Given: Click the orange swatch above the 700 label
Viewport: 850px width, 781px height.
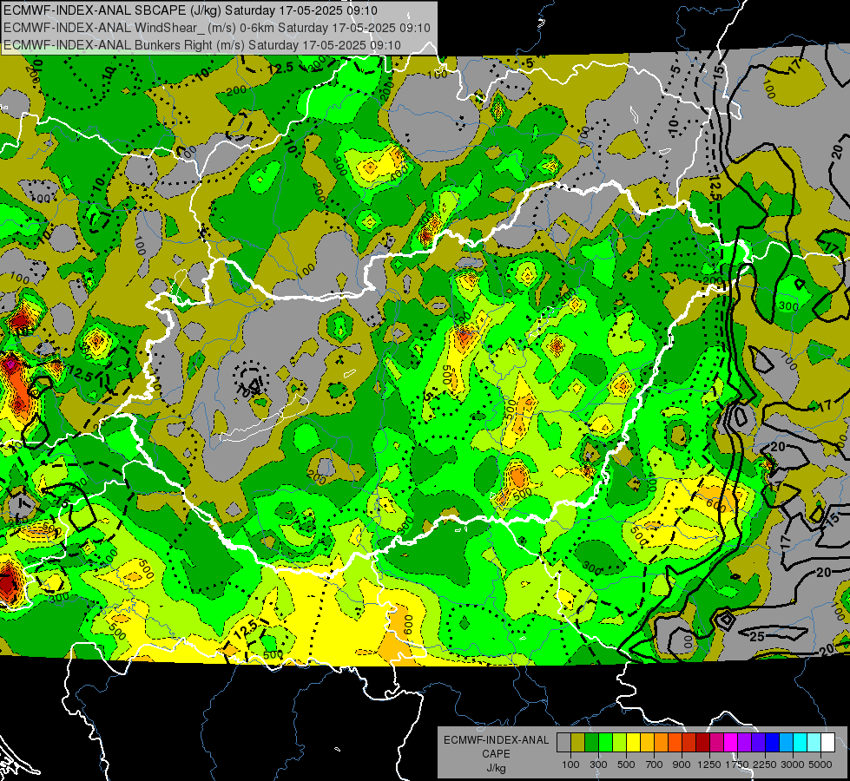Looking at the screenshot, I should [661, 743].
